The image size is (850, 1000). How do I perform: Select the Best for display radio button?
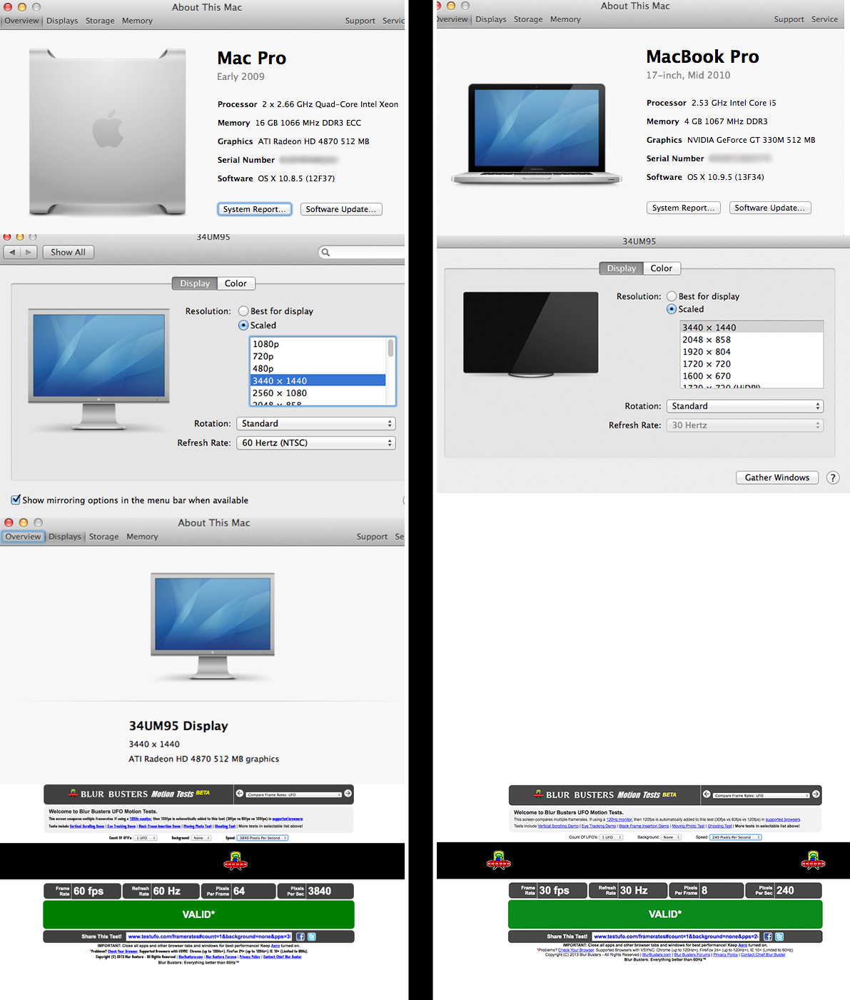pyautogui.click(x=243, y=311)
